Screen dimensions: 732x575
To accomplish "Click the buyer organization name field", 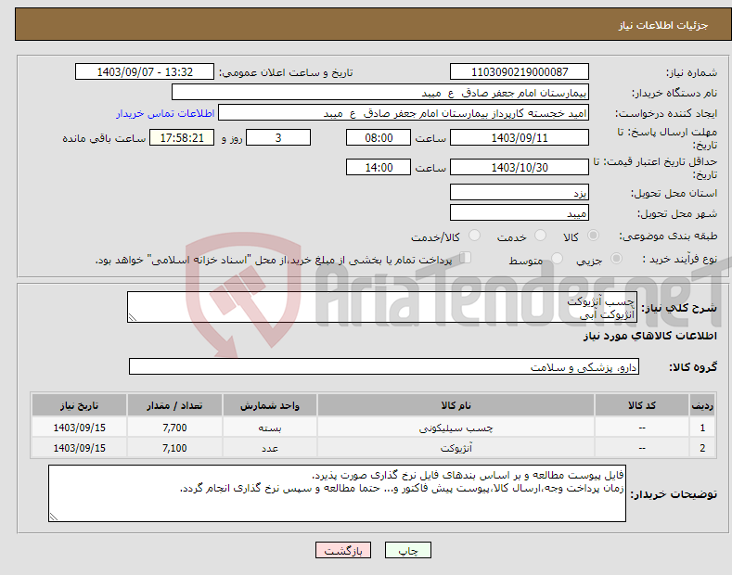I will pyautogui.click(x=380, y=93).
